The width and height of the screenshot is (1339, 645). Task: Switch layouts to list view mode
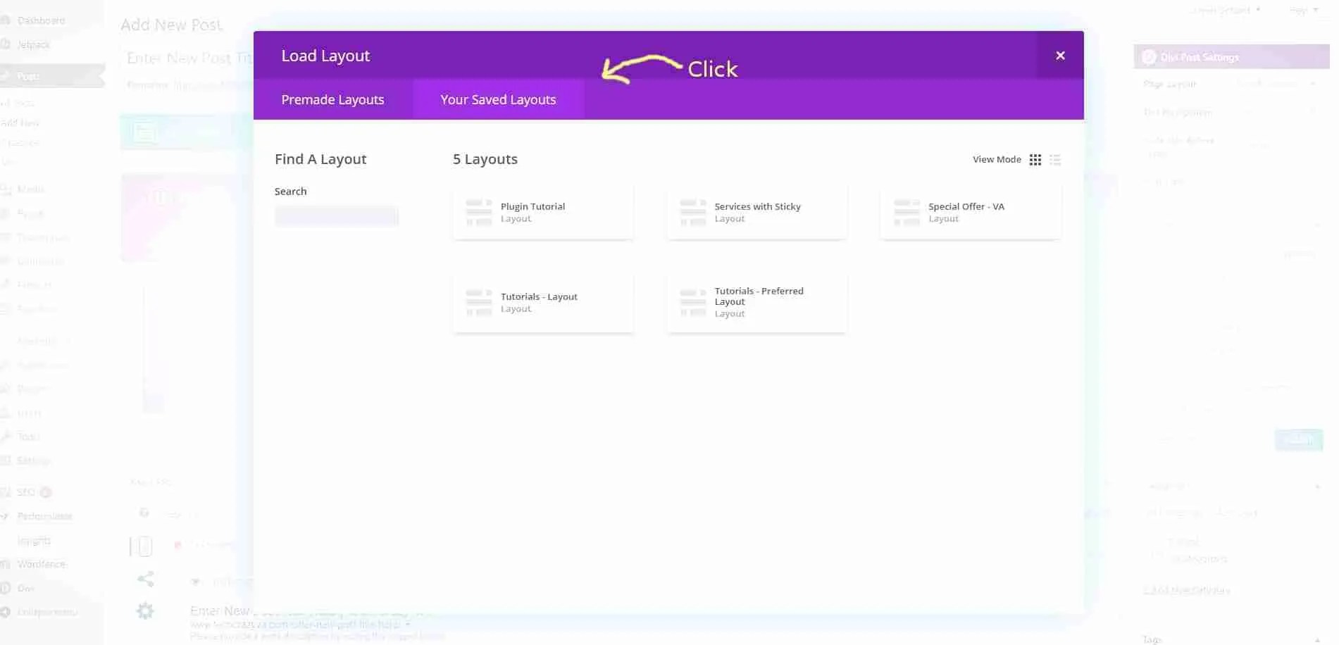click(x=1055, y=160)
